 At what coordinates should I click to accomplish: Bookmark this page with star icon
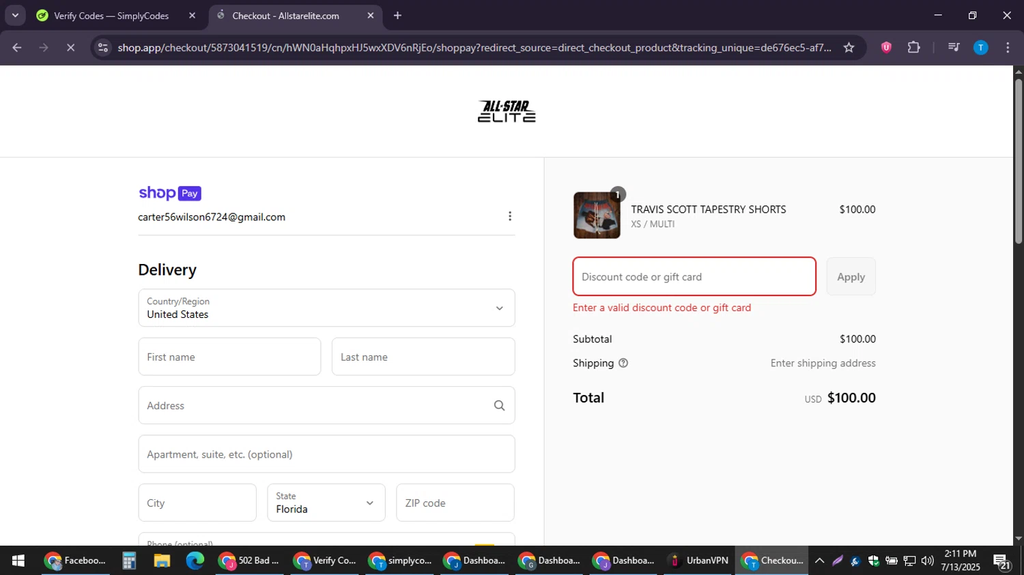(x=849, y=48)
